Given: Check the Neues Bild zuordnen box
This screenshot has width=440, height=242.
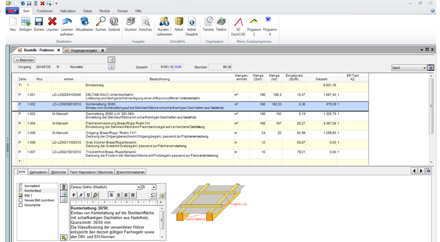Looking at the screenshot, I should click(x=21, y=200).
